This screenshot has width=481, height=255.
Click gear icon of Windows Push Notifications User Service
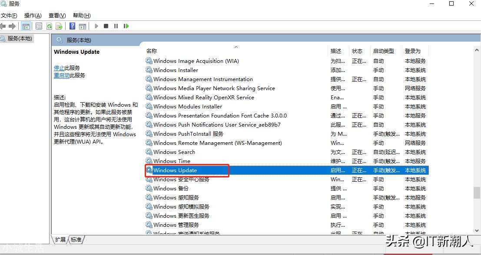point(149,124)
